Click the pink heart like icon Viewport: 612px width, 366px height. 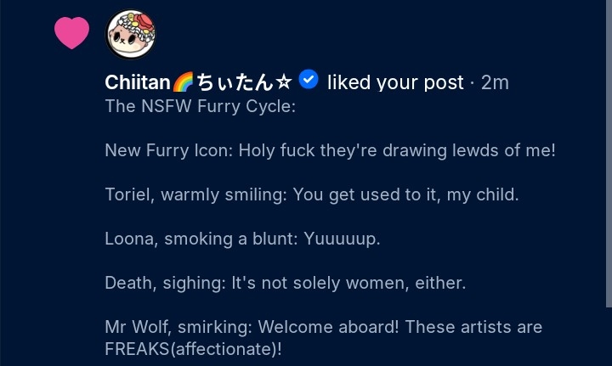(x=71, y=33)
